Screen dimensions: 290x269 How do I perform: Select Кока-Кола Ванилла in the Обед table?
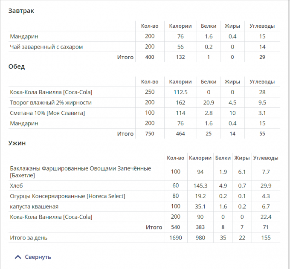(51, 92)
